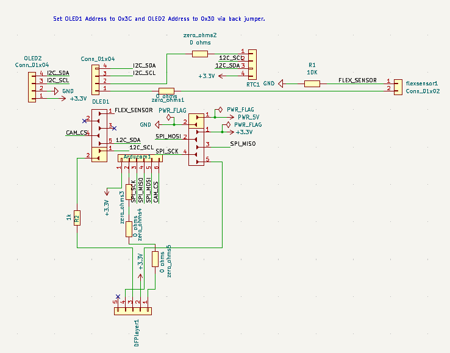This screenshot has width=450, height=353.
Task: Click the 1k value text beside R2
Action: [x=68, y=217]
